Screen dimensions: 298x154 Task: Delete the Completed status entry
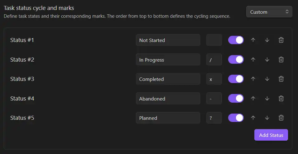coord(281,79)
